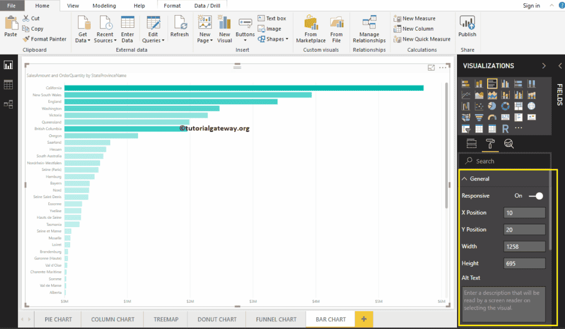The image size is (565, 329).
Task: Select the Donut chart visual icon
Action: (506, 106)
